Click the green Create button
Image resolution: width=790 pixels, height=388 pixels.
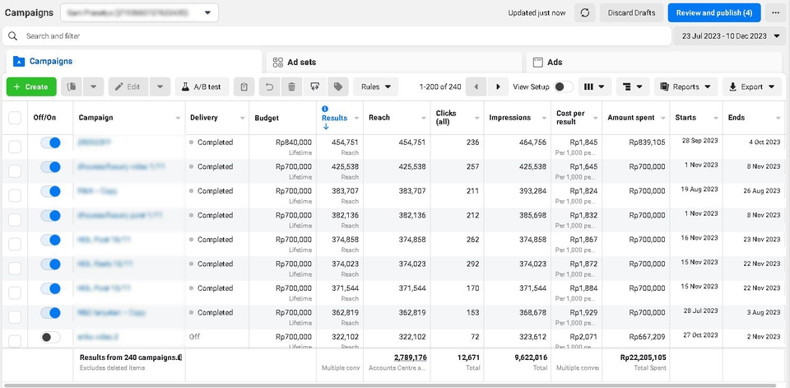pos(31,86)
